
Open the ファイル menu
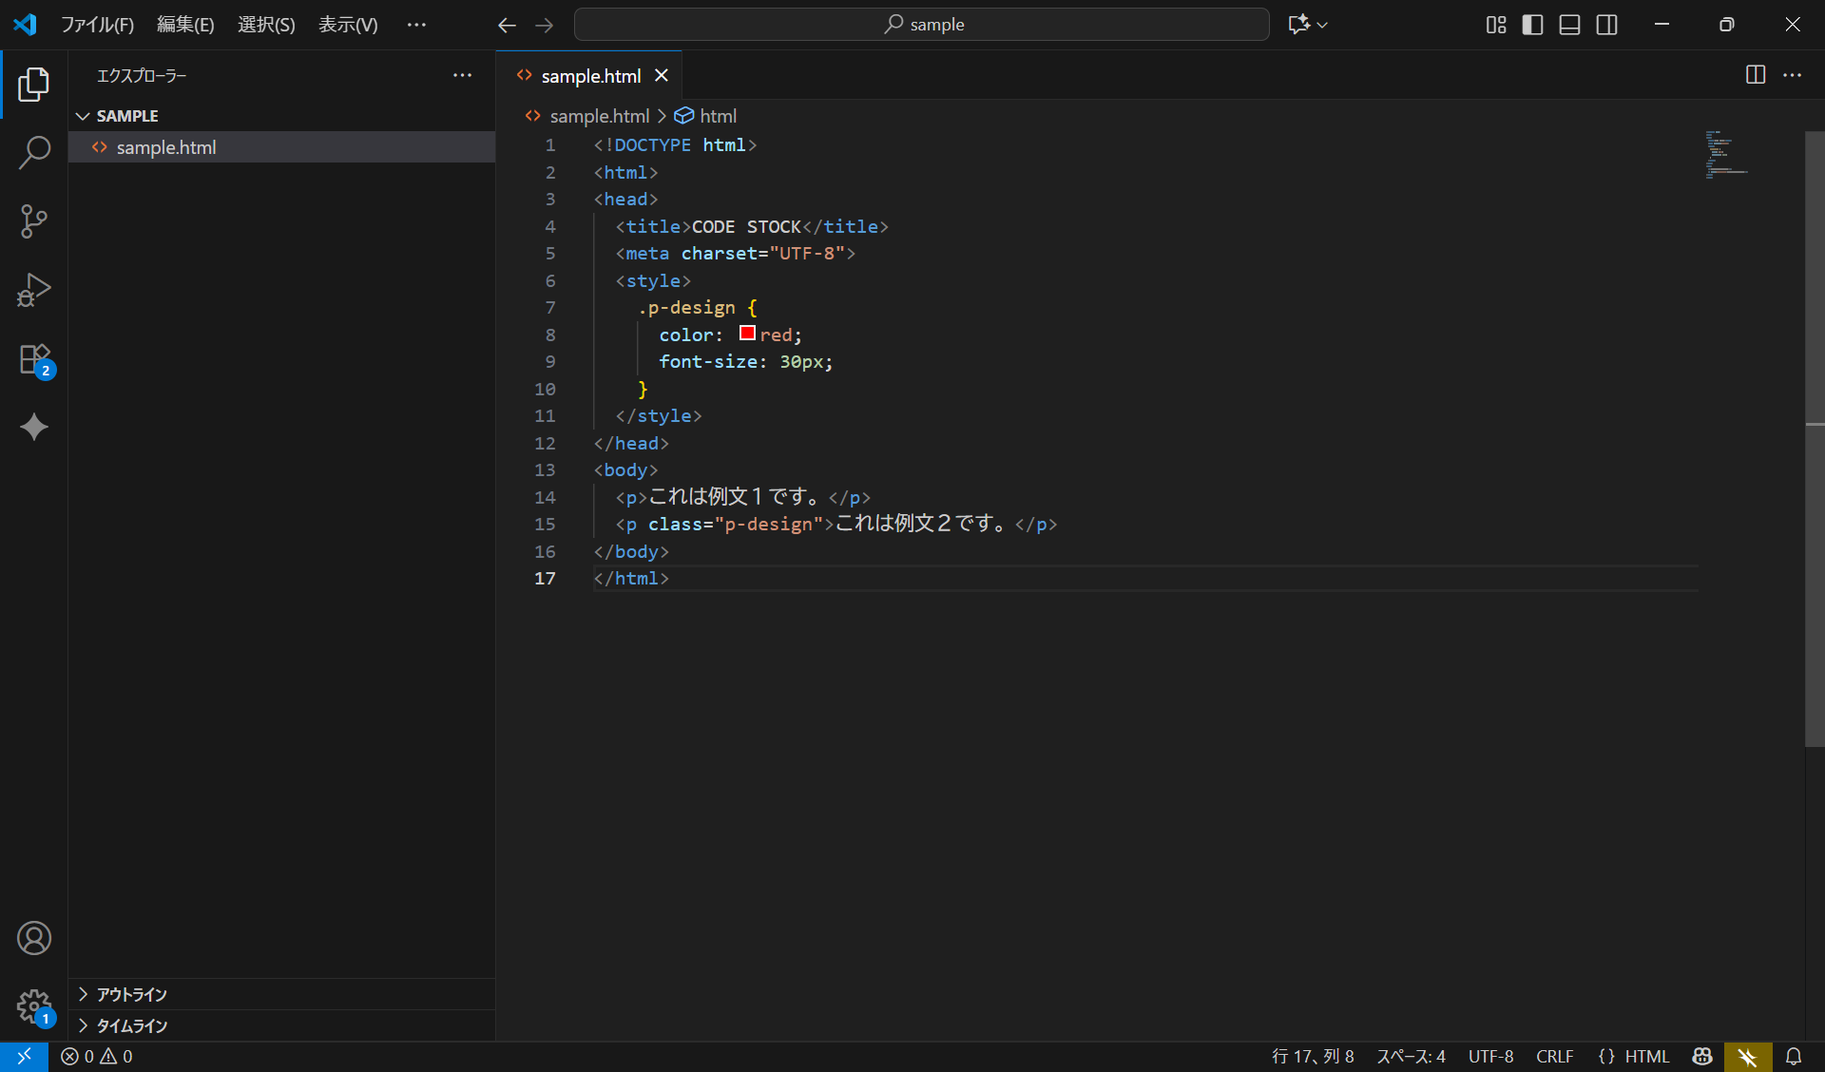[98, 24]
